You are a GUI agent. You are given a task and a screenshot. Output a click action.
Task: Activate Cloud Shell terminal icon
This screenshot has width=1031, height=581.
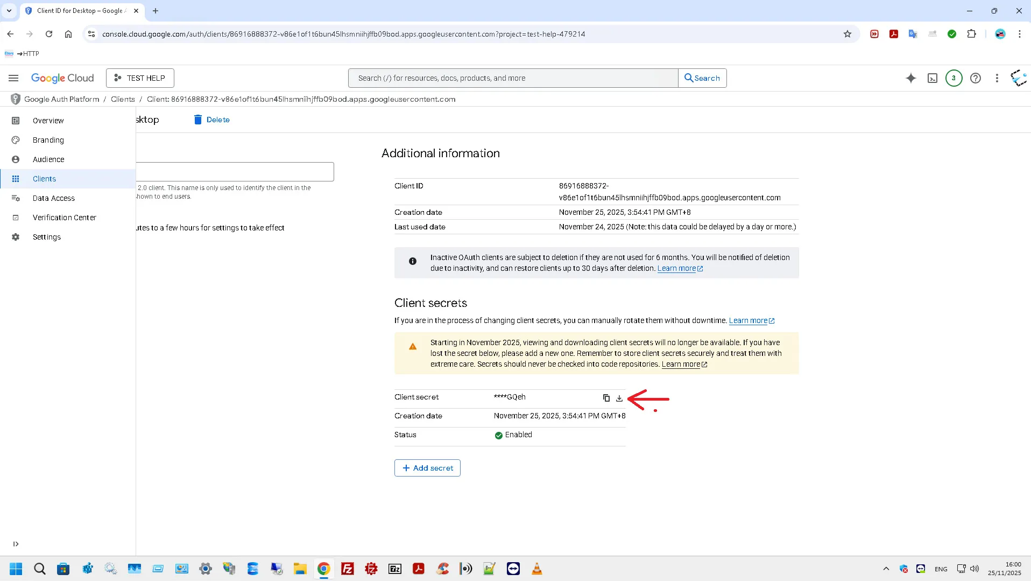(933, 78)
